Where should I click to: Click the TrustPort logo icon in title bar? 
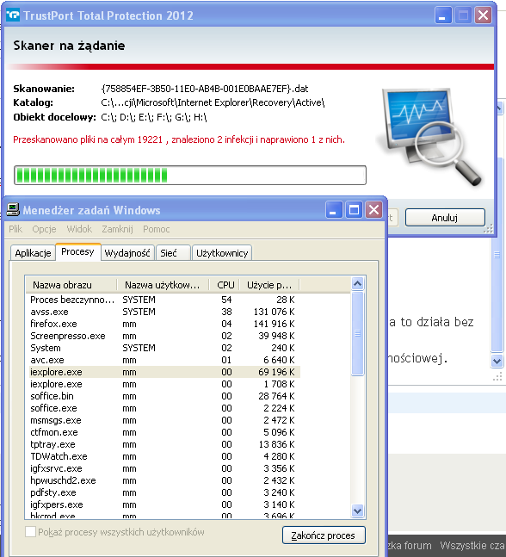(x=13, y=15)
